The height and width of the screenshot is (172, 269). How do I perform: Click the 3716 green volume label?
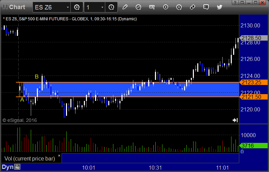[253, 146]
